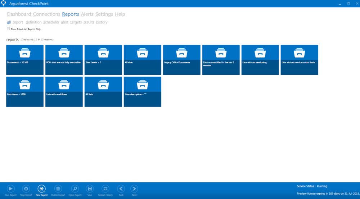Select the 'Sites description = ""' tile
Screen dimensions: 360x199
(x=143, y=92)
